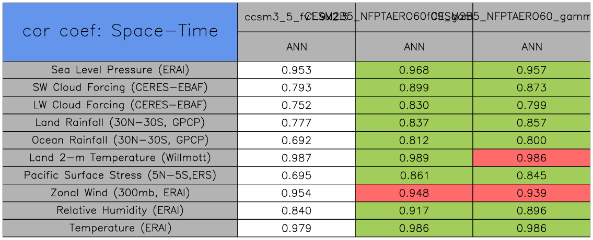Image resolution: width=593 pixels, height=240 pixels.
Task: Click the red 0.948 Zonal Wind cell
Action: (x=414, y=193)
